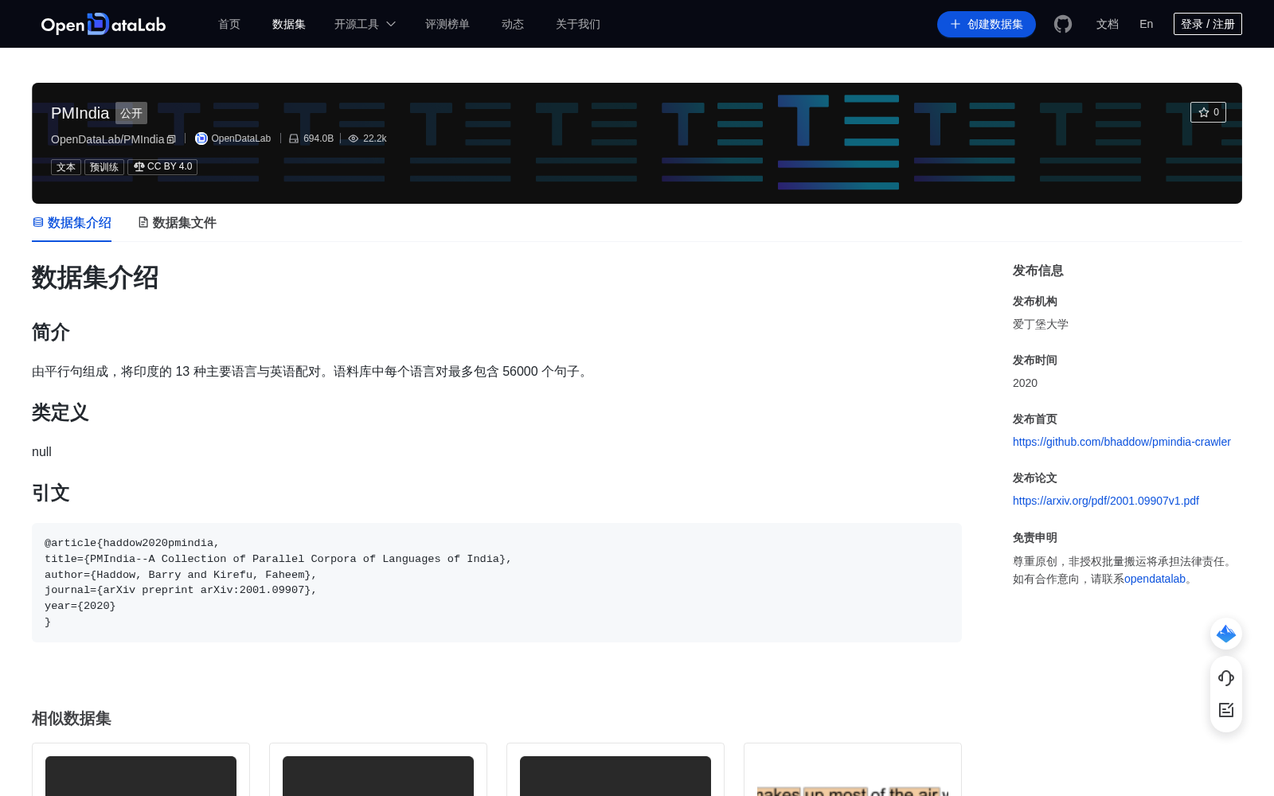This screenshot has height=796, width=1274.
Task: Click the 694.0B storage size icon
Action: click(294, 139)
